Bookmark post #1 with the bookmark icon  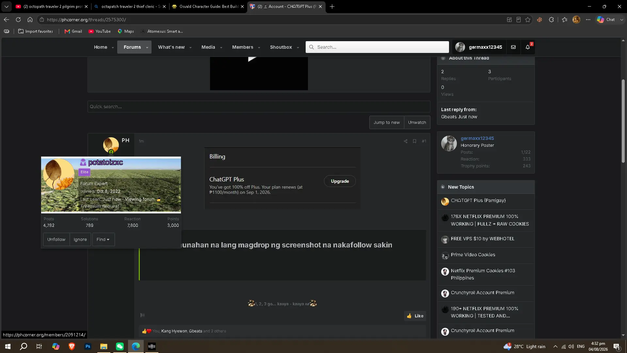[414, 141]
